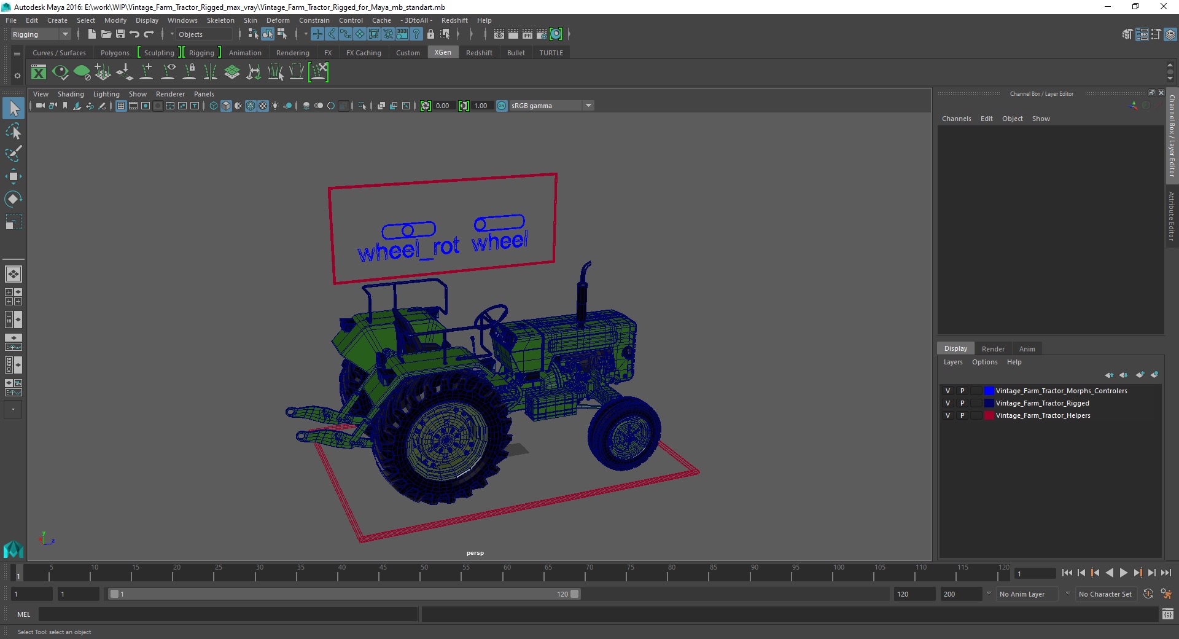Viewport: 1179px width, 639px height.
Task: Open the XGen window shelf icon
Action: 39,73
